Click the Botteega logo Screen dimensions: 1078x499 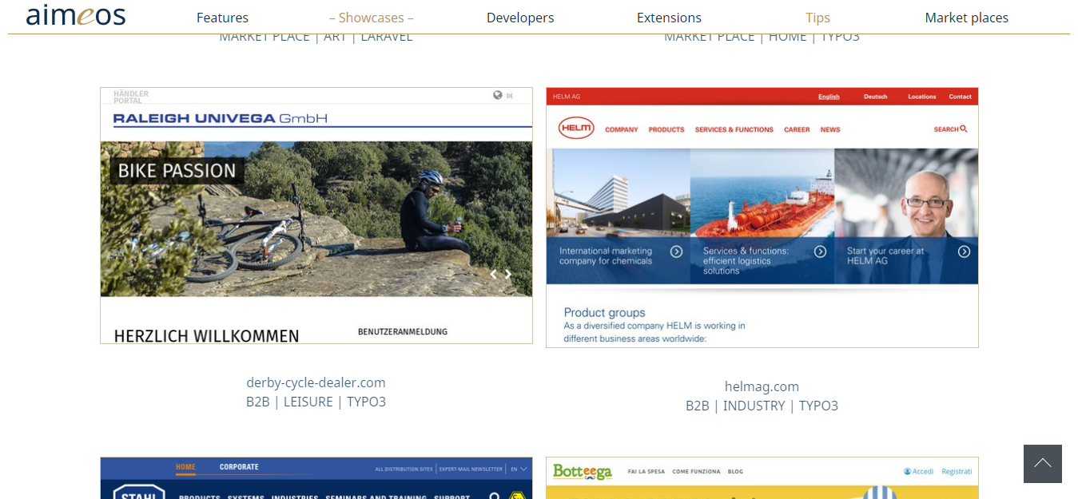(x=583, y=471)
